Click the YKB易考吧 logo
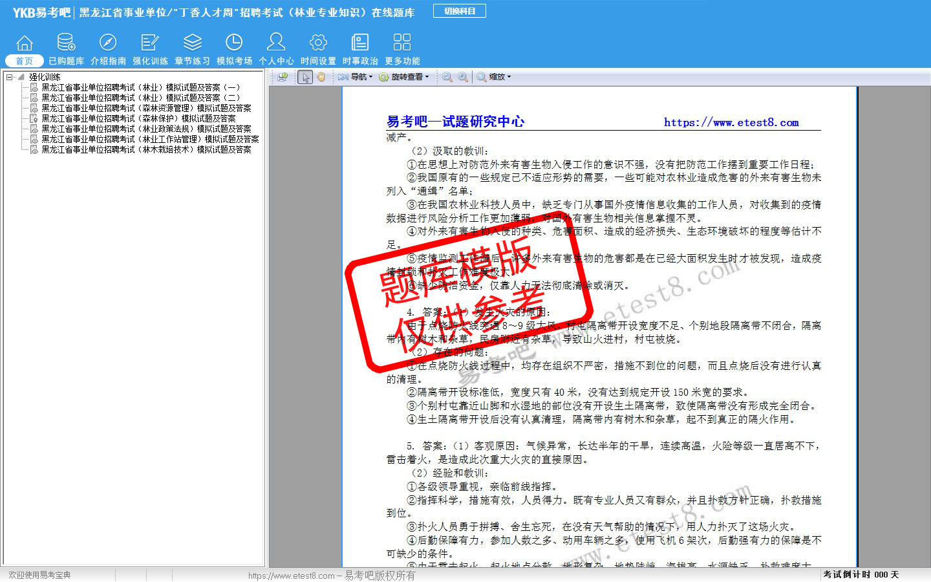Screen dimensions: 931x582 click(41, 12)
